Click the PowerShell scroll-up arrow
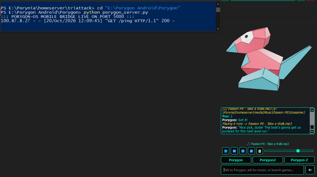This screenshot has height=177, width=317. tap(218, 4)
